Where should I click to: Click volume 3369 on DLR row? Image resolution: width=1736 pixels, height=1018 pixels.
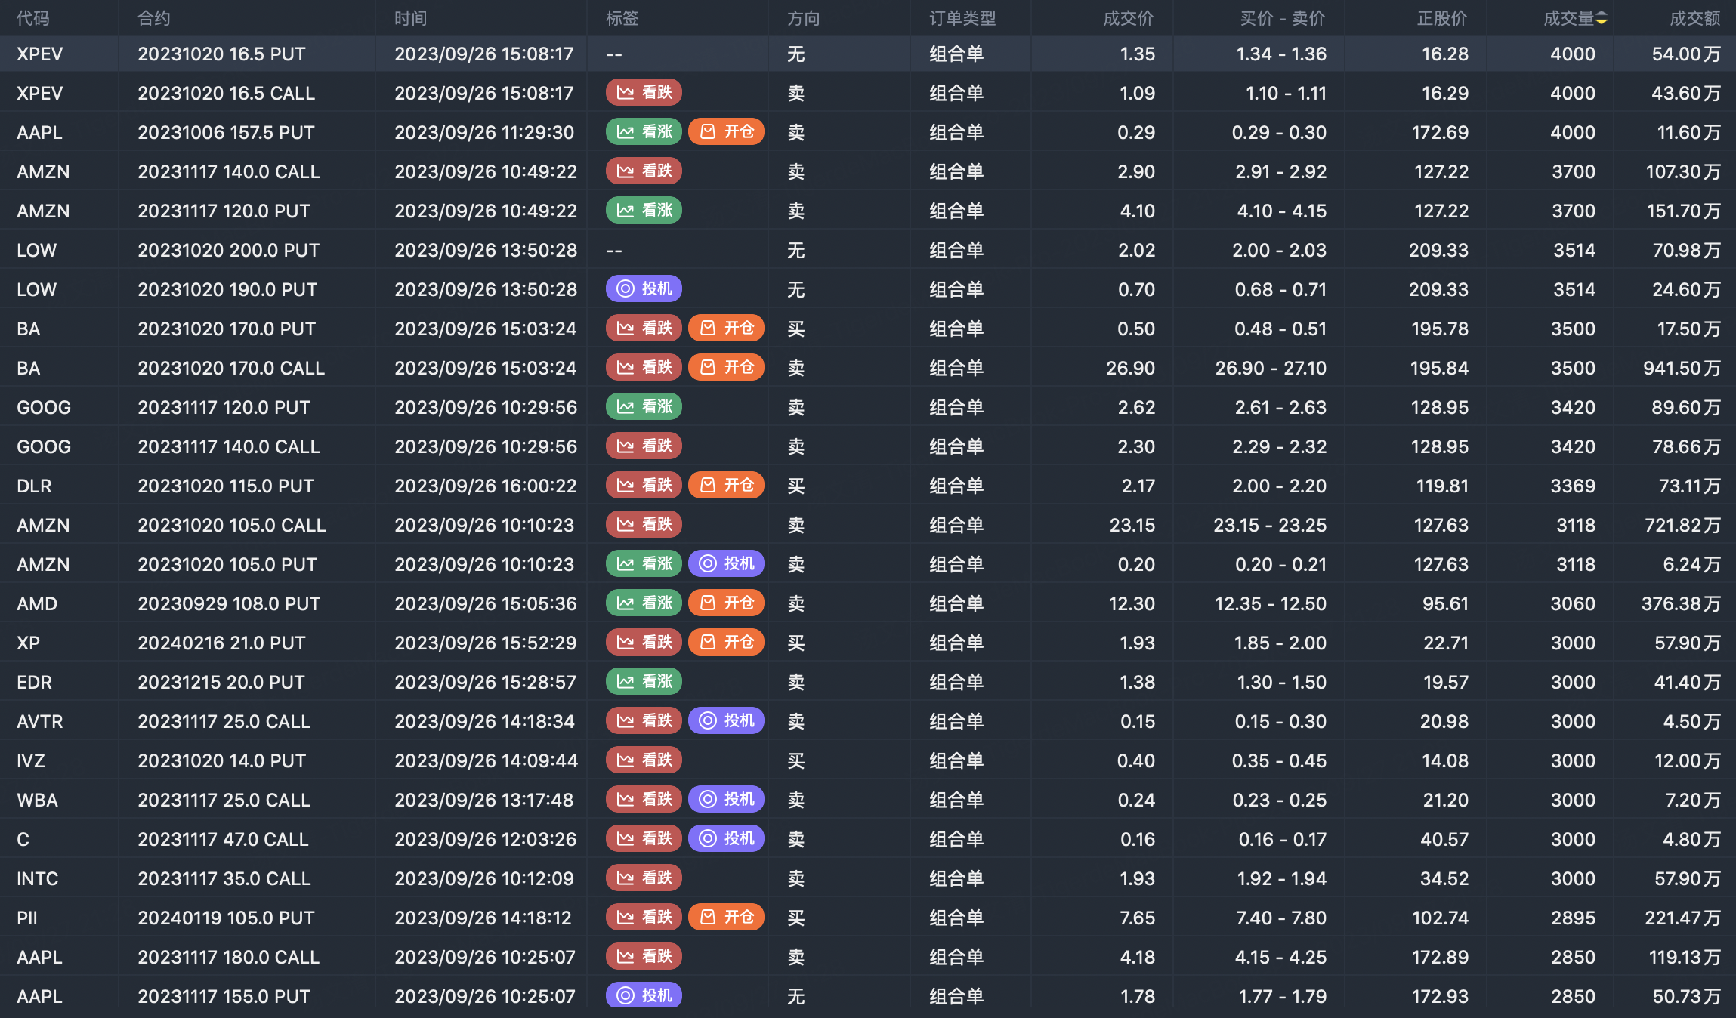(1573, 486)
